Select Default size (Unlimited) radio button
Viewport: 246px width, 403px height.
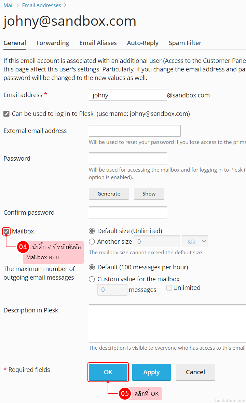(92, 231)
